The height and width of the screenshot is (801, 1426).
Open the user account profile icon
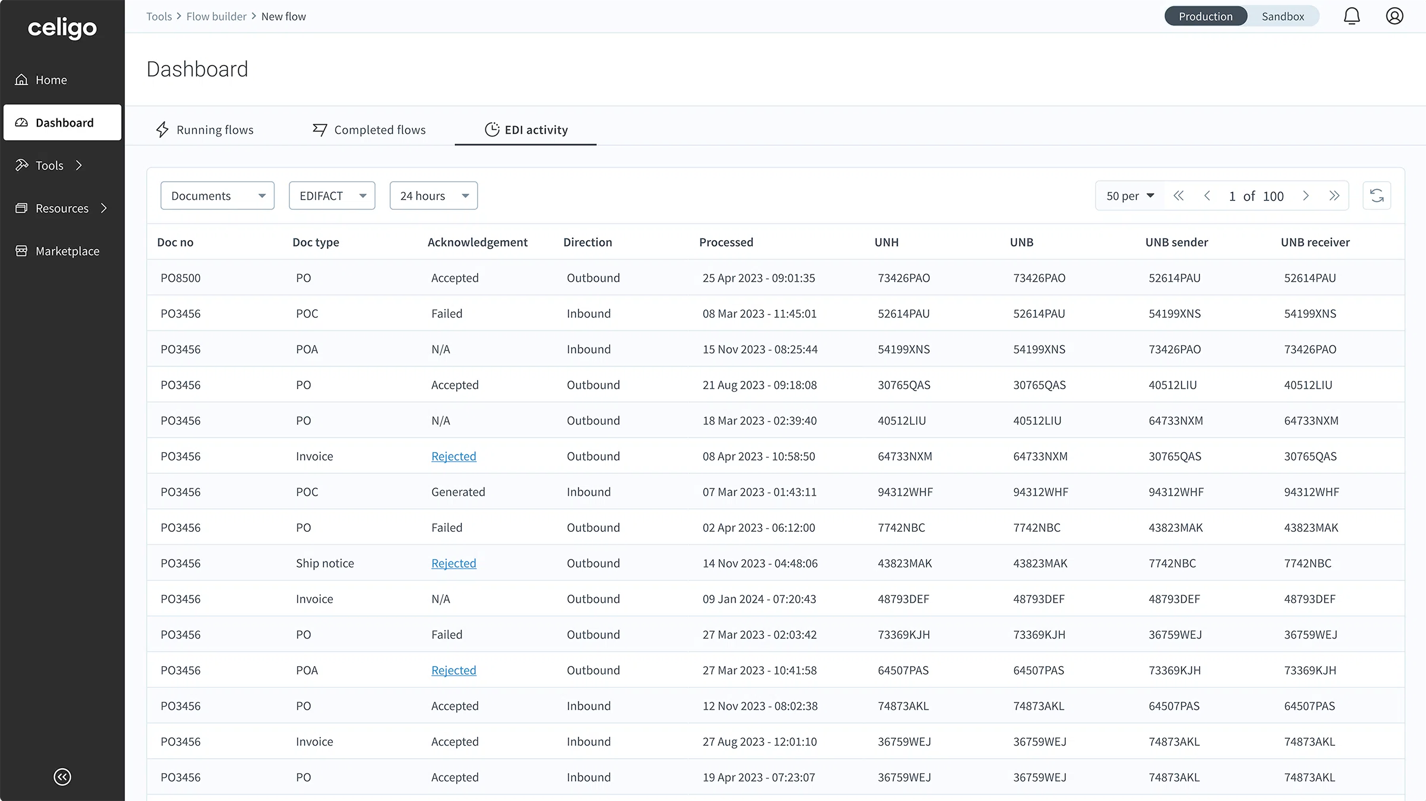(x=1395, y=16)
